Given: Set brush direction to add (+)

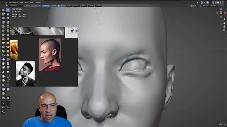Looking at the screenshot, I should [62, 6].
